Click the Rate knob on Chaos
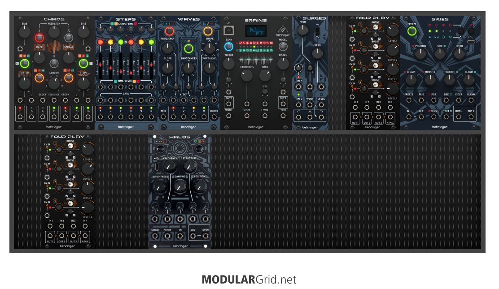This screenshot has height=289, width=499. 39,57
